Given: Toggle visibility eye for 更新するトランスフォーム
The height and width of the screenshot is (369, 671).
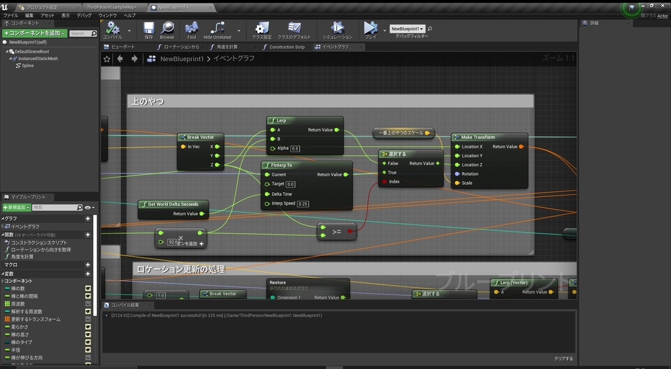Looking at the screenshot, I should (88, 319).
